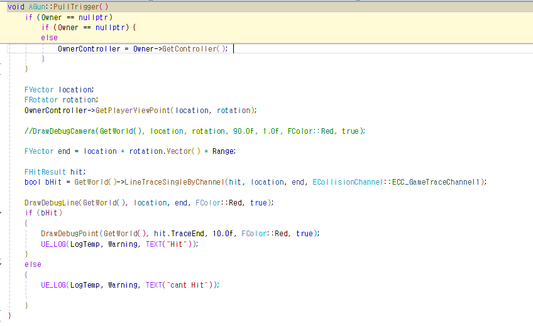Click Warning on the "Hit" log line
533x326 pixels.
[x=123, y=244]
